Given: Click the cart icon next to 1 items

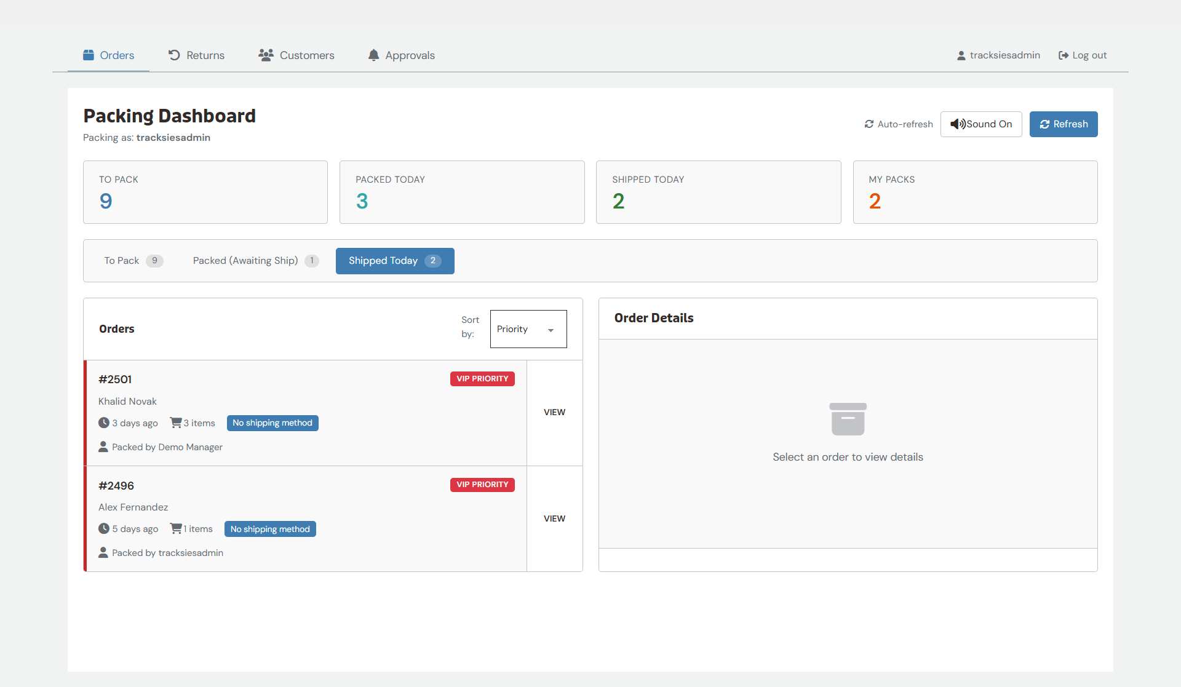Looking at the screenshot, I should click(x=176, y=529).
